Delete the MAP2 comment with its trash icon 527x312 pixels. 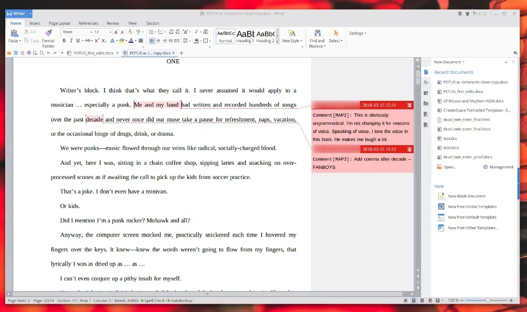point(409,105)
